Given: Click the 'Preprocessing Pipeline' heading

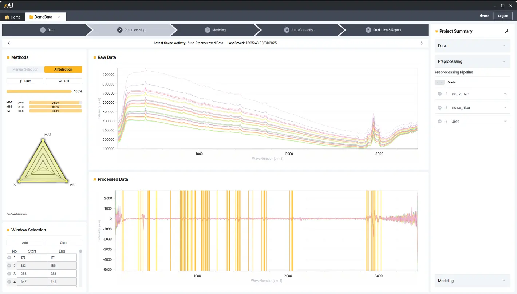Looking at the screenshot, I should (454, 72).
